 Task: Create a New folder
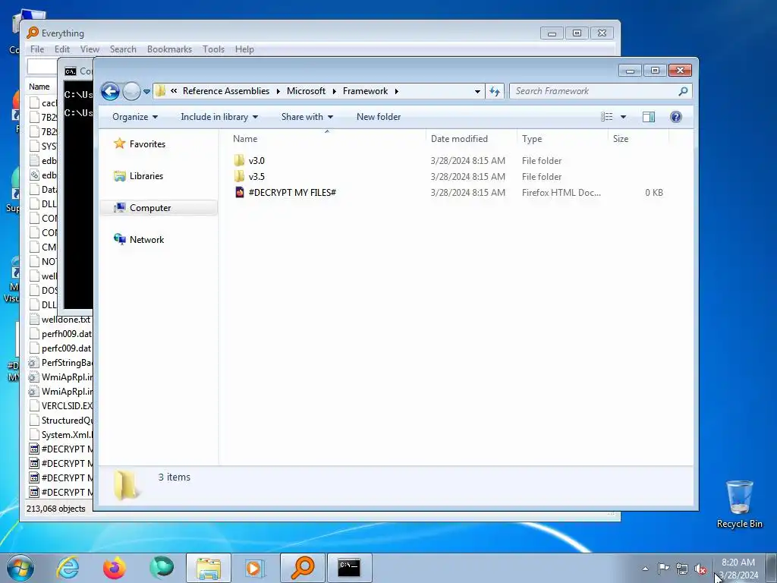click(x=379, y=117)
